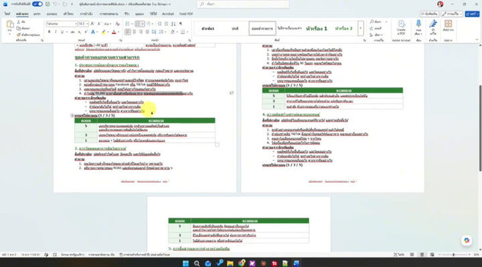Click the blue Share button
This screenshot has width=482, height=267.
tap(472, 14)
